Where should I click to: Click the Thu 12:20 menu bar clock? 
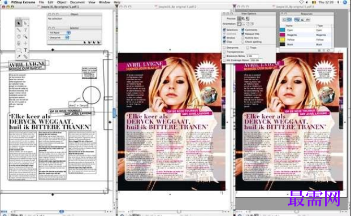326,2
